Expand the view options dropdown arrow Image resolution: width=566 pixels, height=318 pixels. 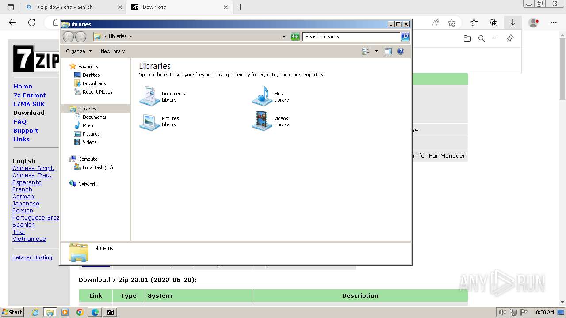tap(376, 51)
